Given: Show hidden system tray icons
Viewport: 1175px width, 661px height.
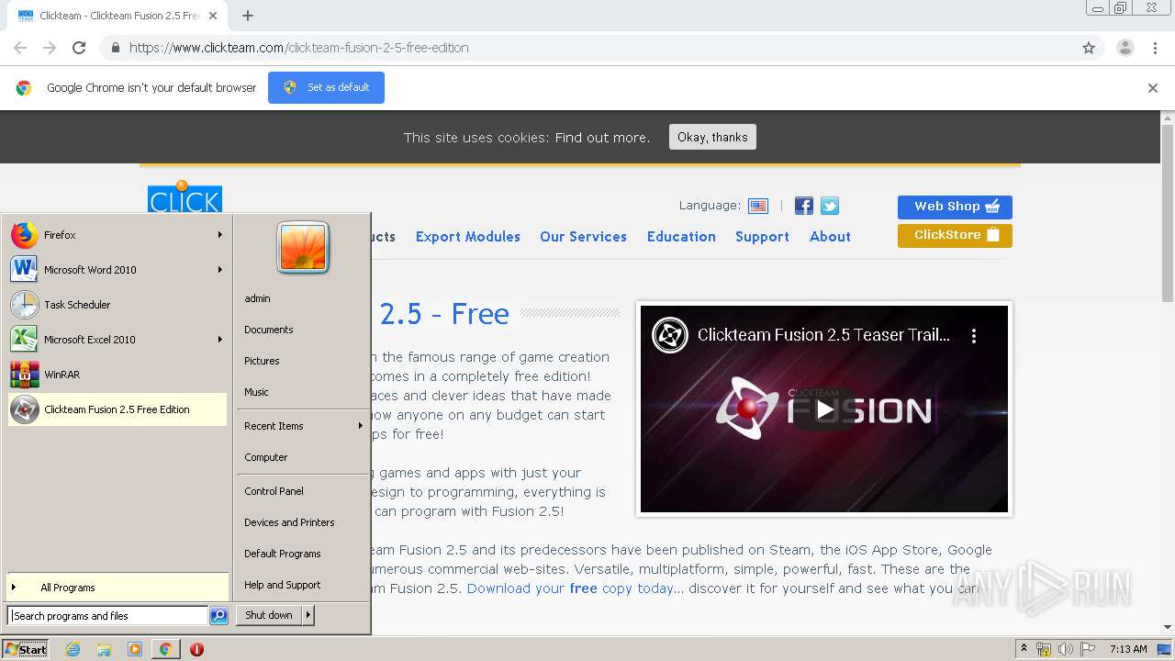Looking at the screenshot, I should point(1023,649).
